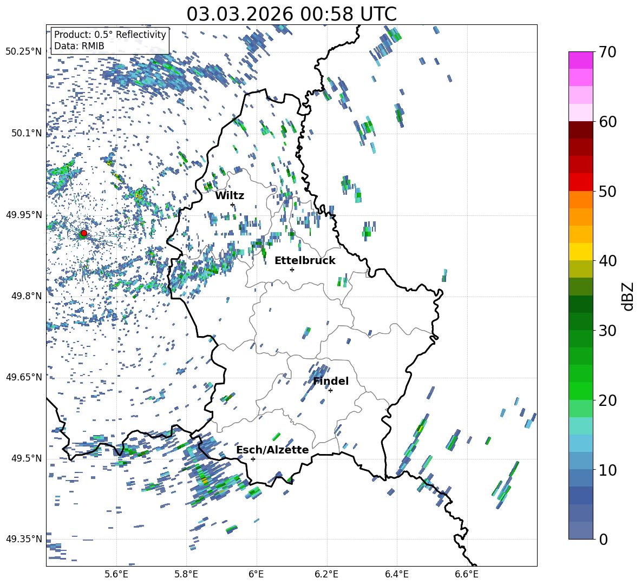Click the colorbar tick label 30

(x=607, y=330)
